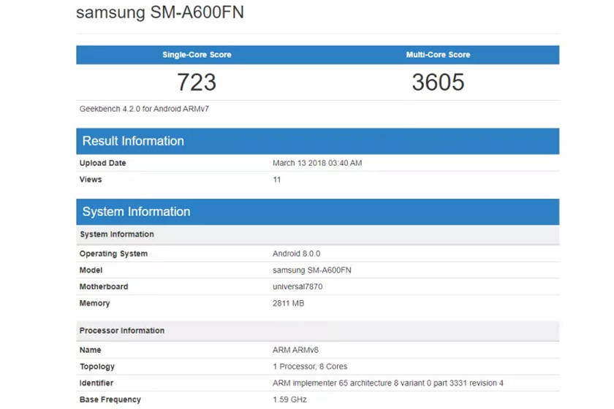Screen dimensions: 614x409
Task: Click the date March 13 2018 03:40 AM
Action: [x=317, y=163]
